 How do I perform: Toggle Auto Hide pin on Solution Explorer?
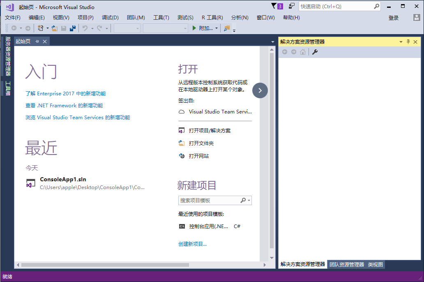pos(408,42)
